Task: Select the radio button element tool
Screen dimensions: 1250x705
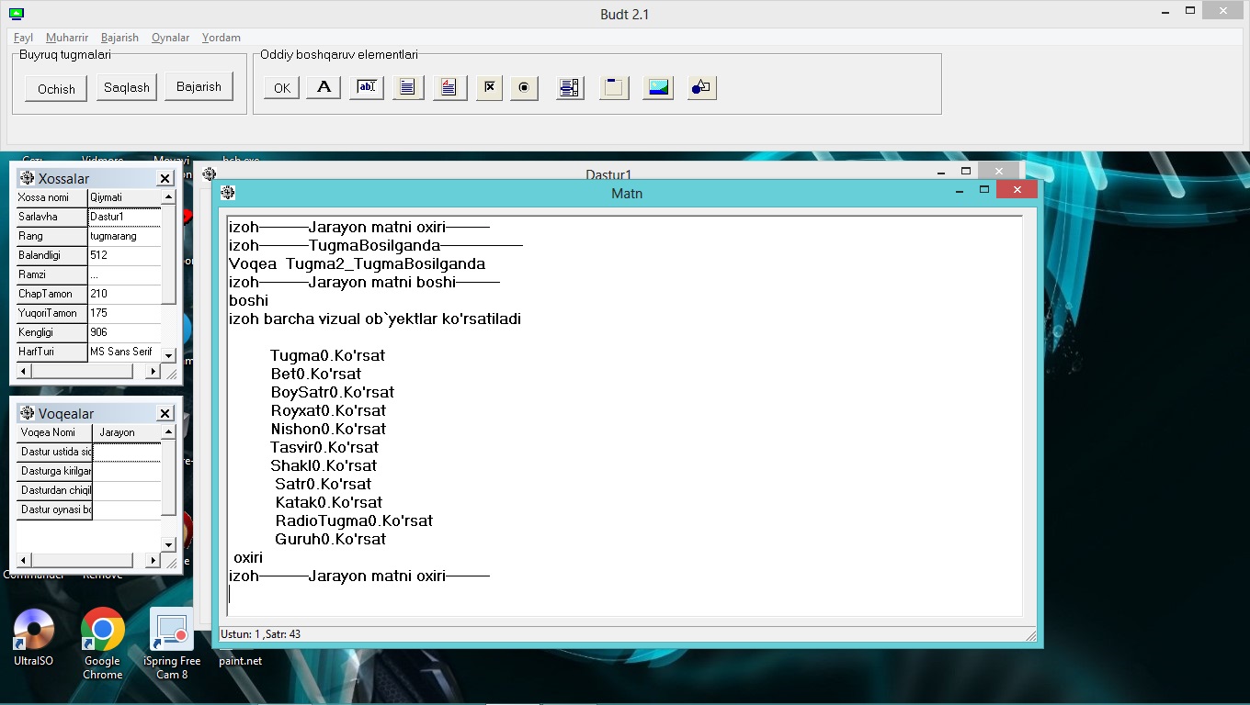Action: pos(524,88)
